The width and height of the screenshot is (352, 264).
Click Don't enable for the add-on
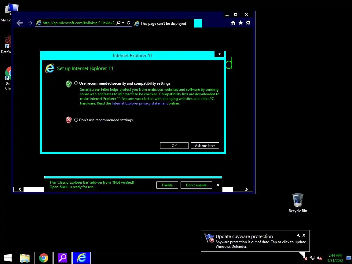coord(196,185)
